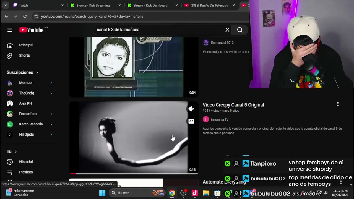Click the Insomnia TV avatar icon
Viewport: 354px width, 199px height.
point(206,119)
